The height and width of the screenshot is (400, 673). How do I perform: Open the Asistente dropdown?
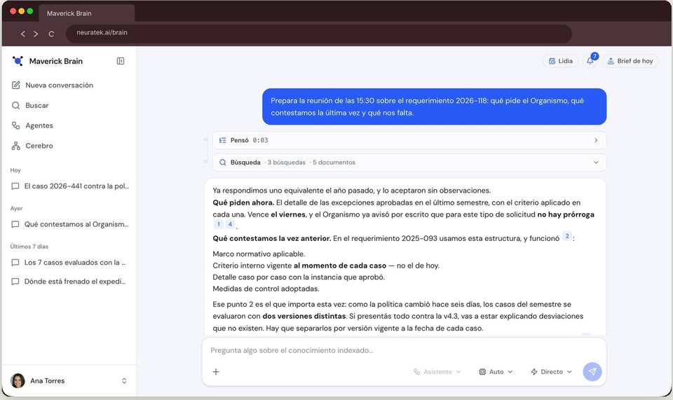437,372
